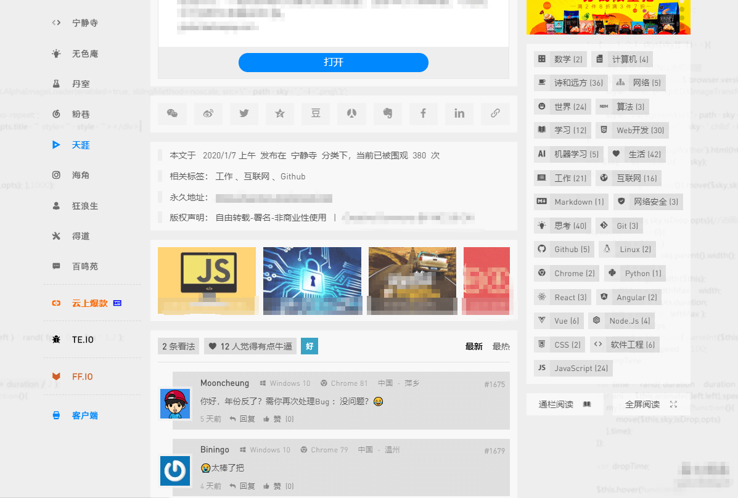Sort comments by 最新

[x=474, y=346]
